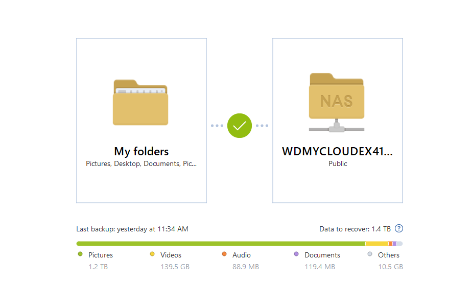471x307 pixels.
Task: Click the Pictures, Desktop, Documents source list
Action: 141,163
